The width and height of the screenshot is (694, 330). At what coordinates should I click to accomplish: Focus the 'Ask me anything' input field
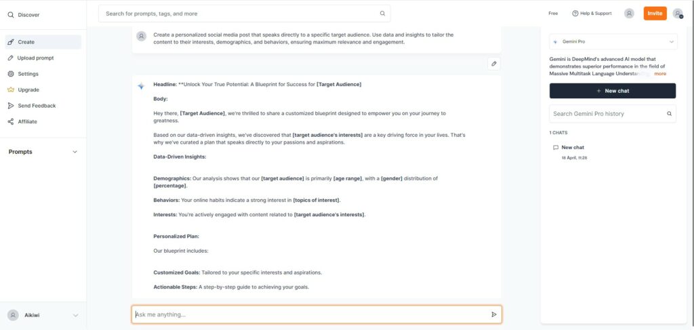(317, 314)
